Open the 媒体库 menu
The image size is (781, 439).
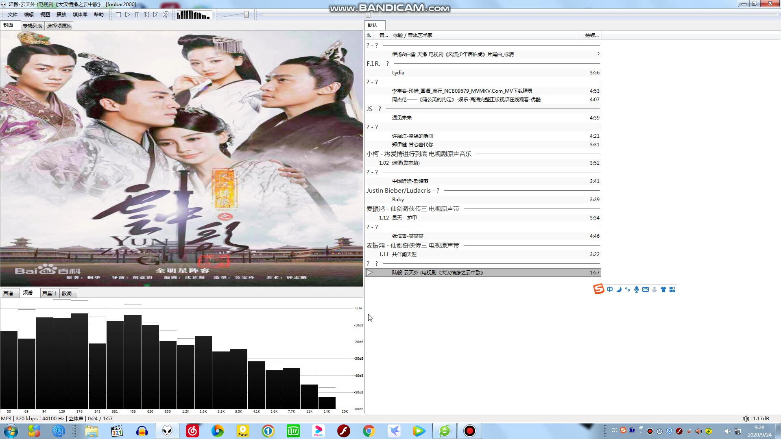point(80,15)
